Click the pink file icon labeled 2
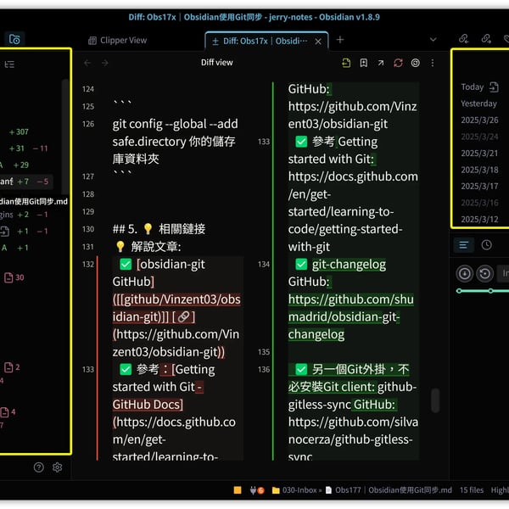509x509 pixels. pyautogui.click(x=8, y=367)
